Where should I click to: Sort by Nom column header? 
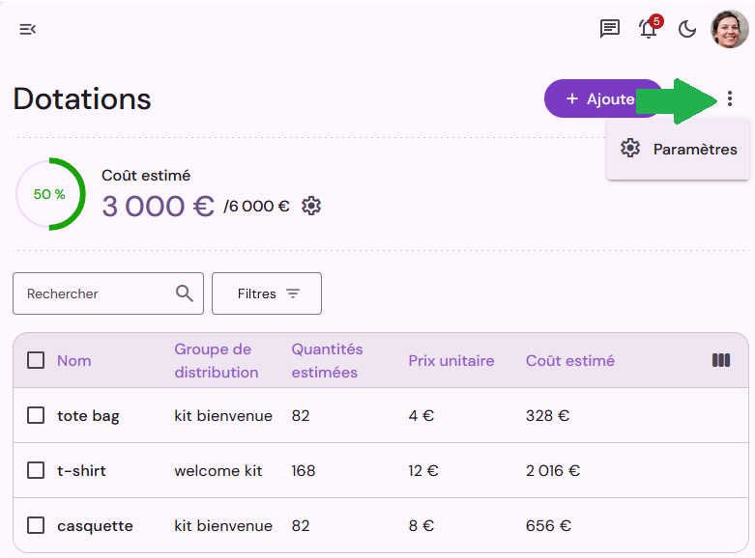(74, 361)
